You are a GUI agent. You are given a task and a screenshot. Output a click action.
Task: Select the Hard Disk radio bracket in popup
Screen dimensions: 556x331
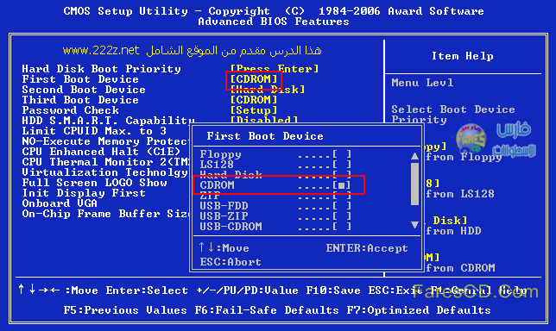pyautogui.click(x=342, y=174)
